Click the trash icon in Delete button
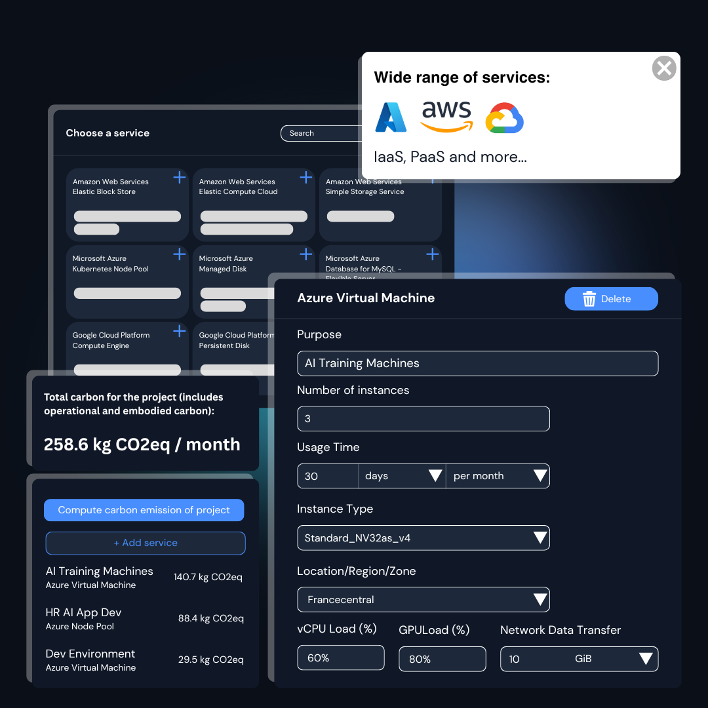The image size is (708, 708). 589,299
